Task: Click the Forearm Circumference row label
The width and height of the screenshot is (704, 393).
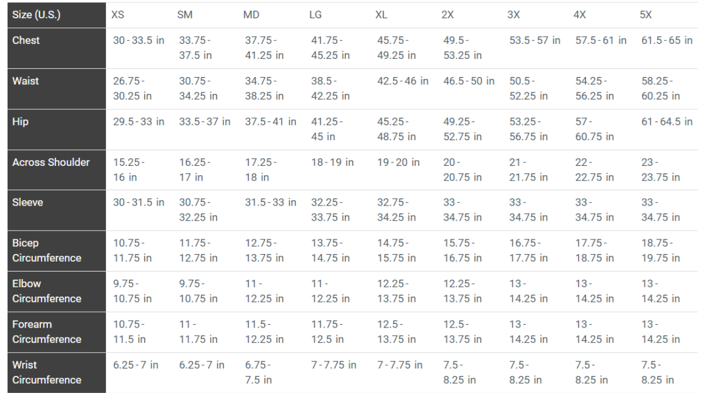Action: [47, 332]
